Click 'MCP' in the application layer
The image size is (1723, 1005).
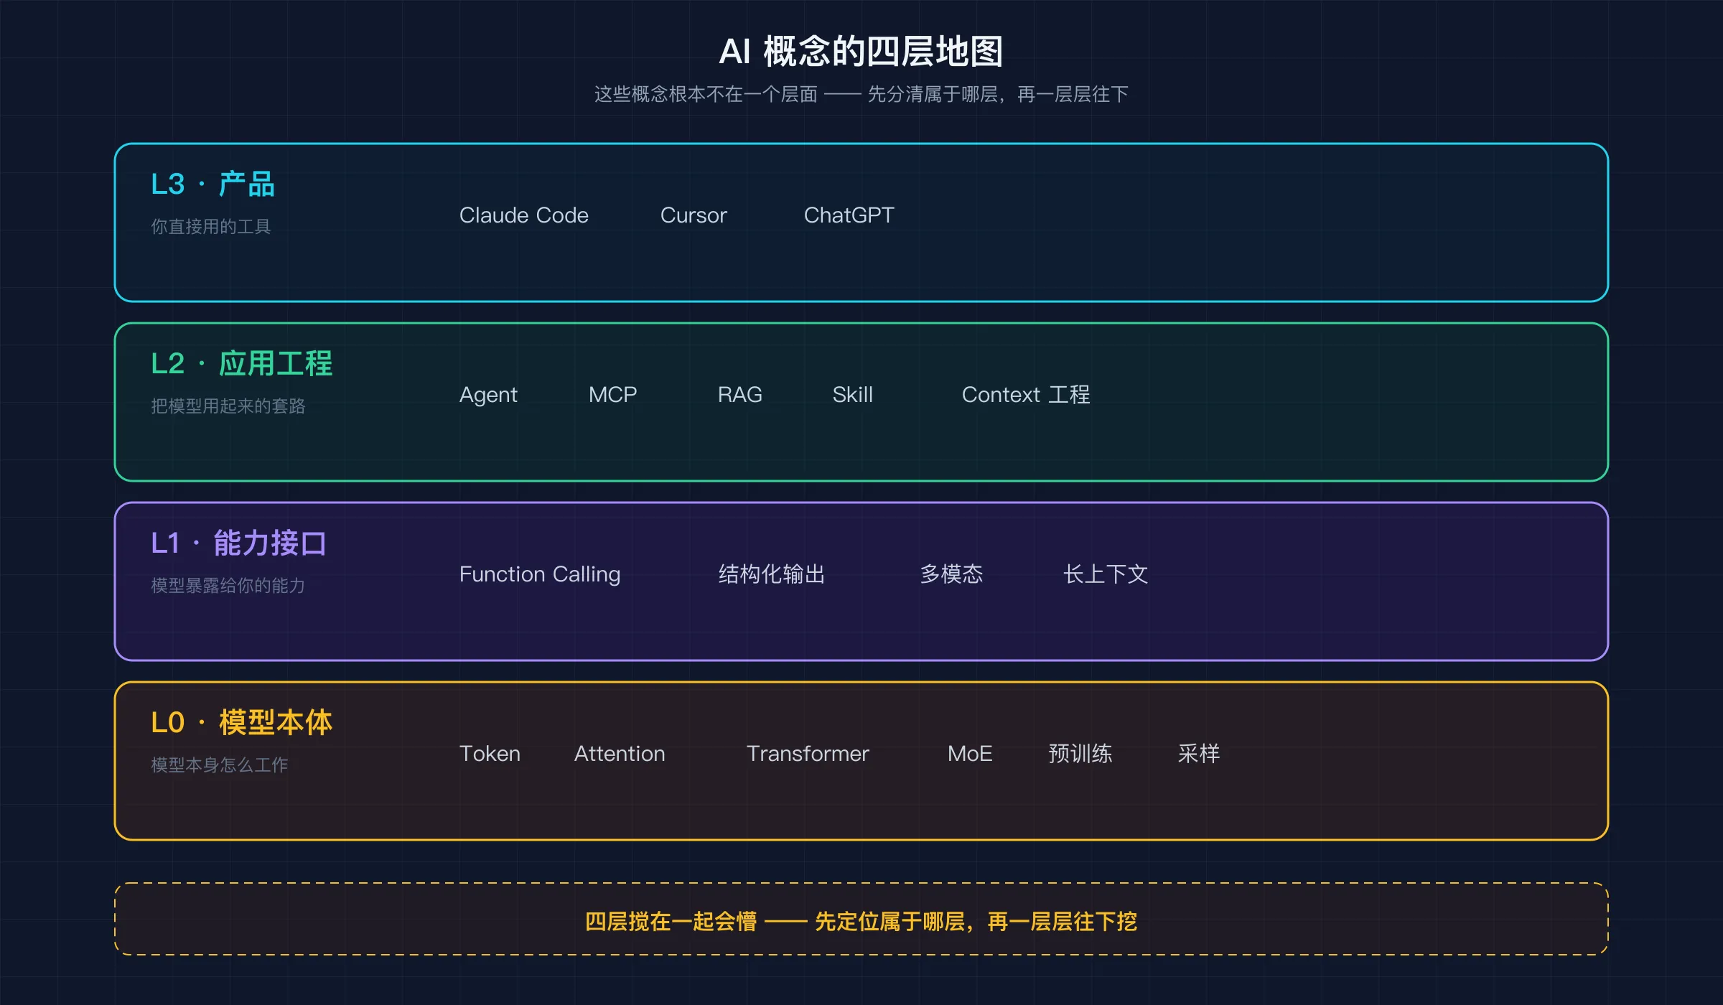coord(612,395)
